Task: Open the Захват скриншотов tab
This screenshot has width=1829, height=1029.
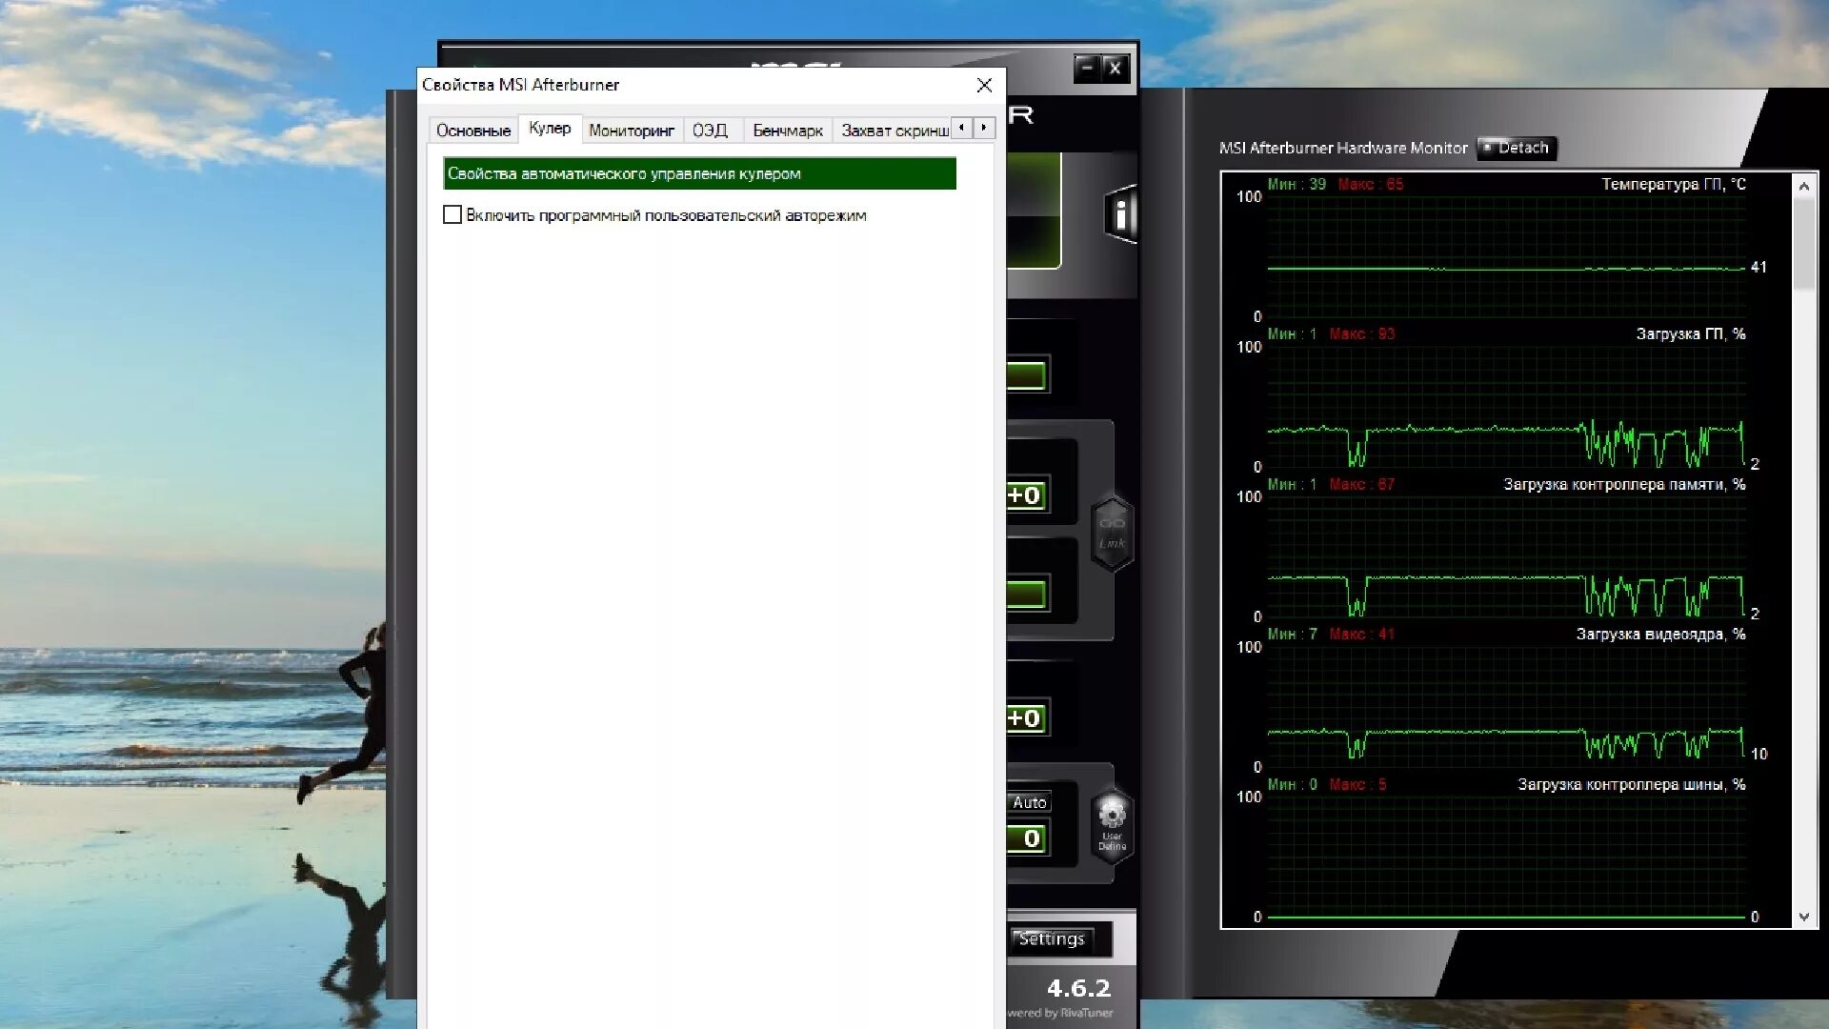Action: coord(894,131)
